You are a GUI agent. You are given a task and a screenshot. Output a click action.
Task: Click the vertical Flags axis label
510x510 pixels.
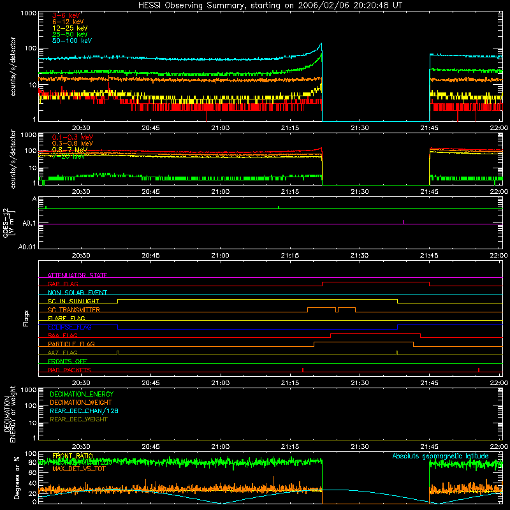[x=26, y=318]
